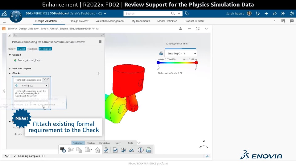Expand the widget to fullscreen
Viewport: 296px width, 167px height.
point(198,29)
